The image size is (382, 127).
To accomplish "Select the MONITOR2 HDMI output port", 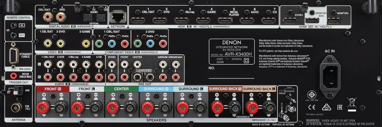I will point(334,20).
